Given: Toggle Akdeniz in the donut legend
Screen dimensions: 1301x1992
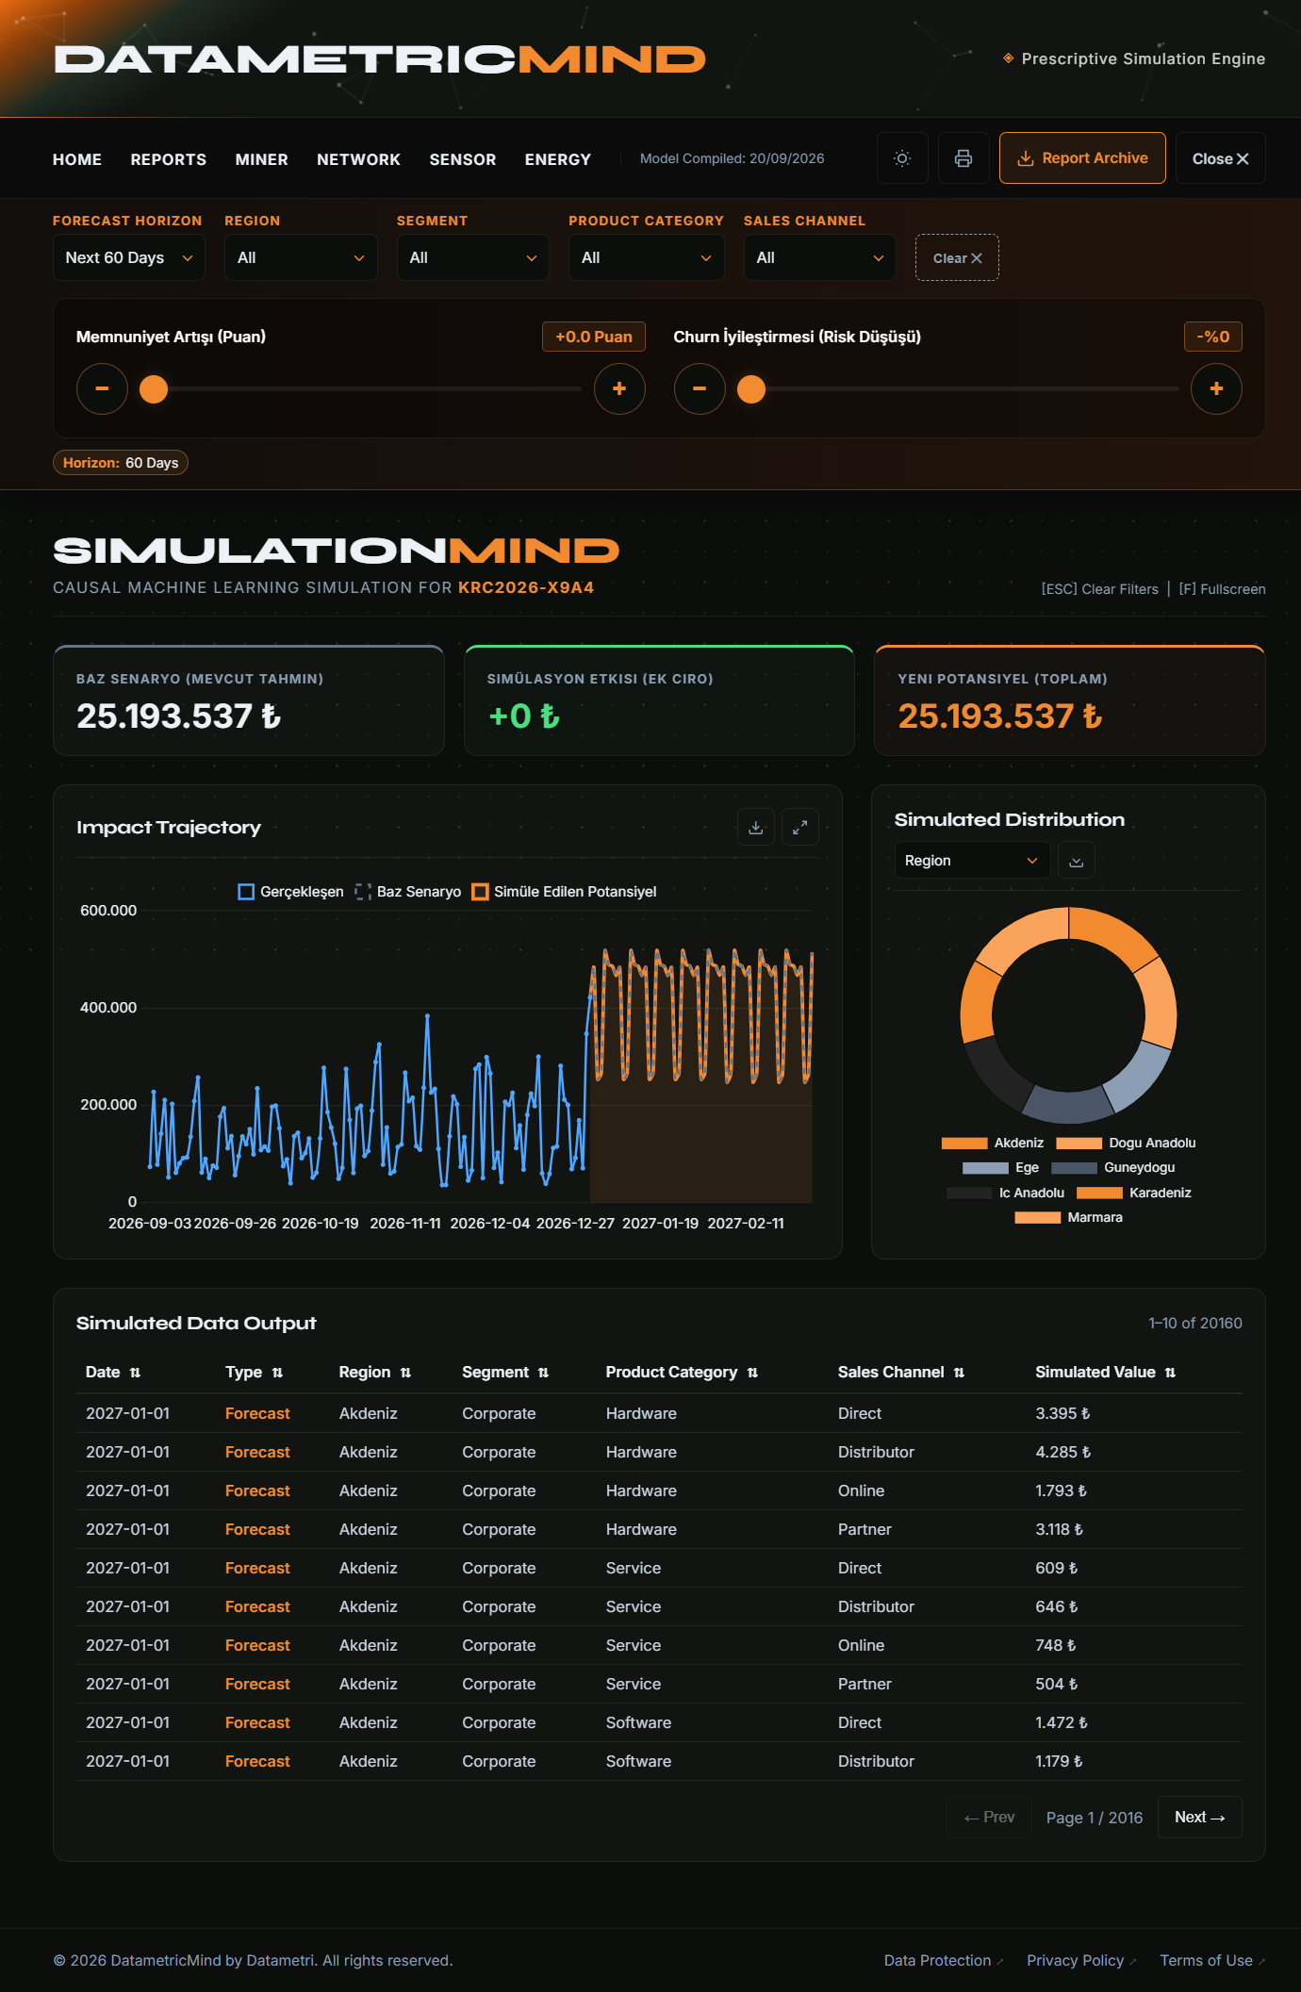Looking at the screenshot, I should pyautogui.click(x=993, y=1143).
